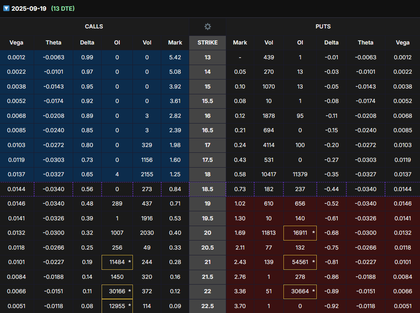Collapse the 2025-09-19 expiration arrow
The width and height of the screenshot is (420, 313).
pos(6,8)
